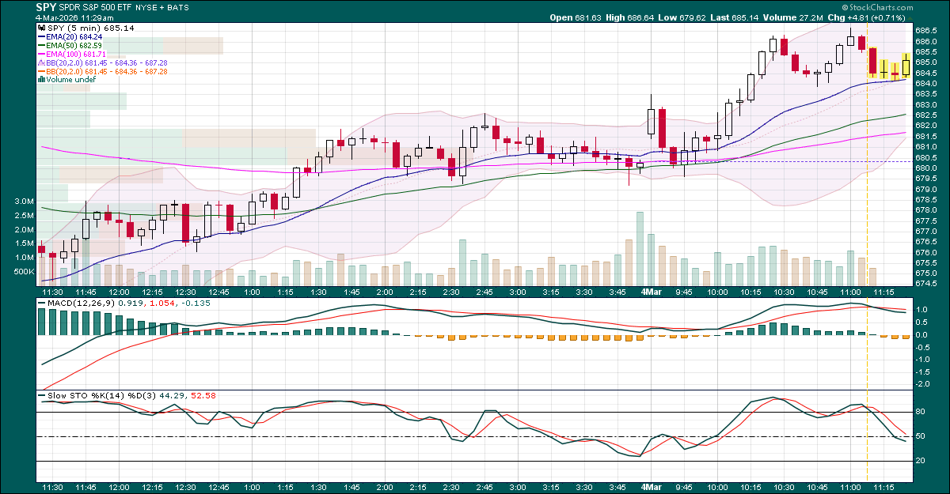Click the magenta line marker beside EMA(100)
The image size is (950, 494).
(x=40, y=54)
